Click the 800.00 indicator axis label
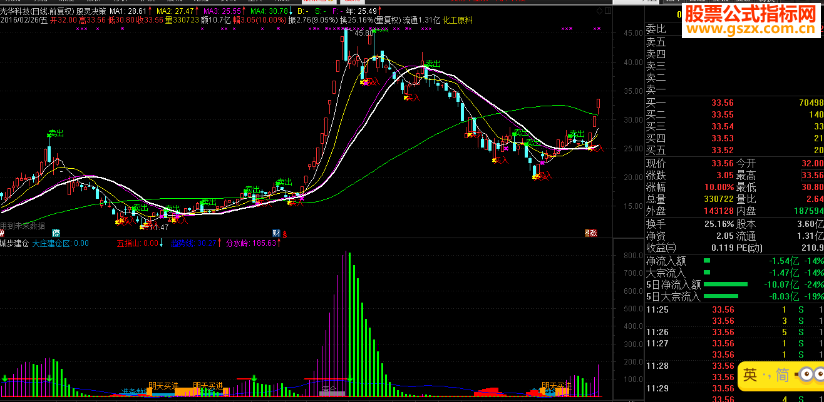The width and height of the screenshot is (824, 402). pyautogui.click(x=633, y=255)
